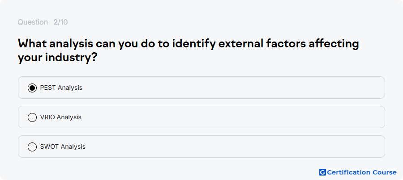Switch the answer to SWOT Analysis
This screenshot has height=180, width=403.
coord(32,147)
